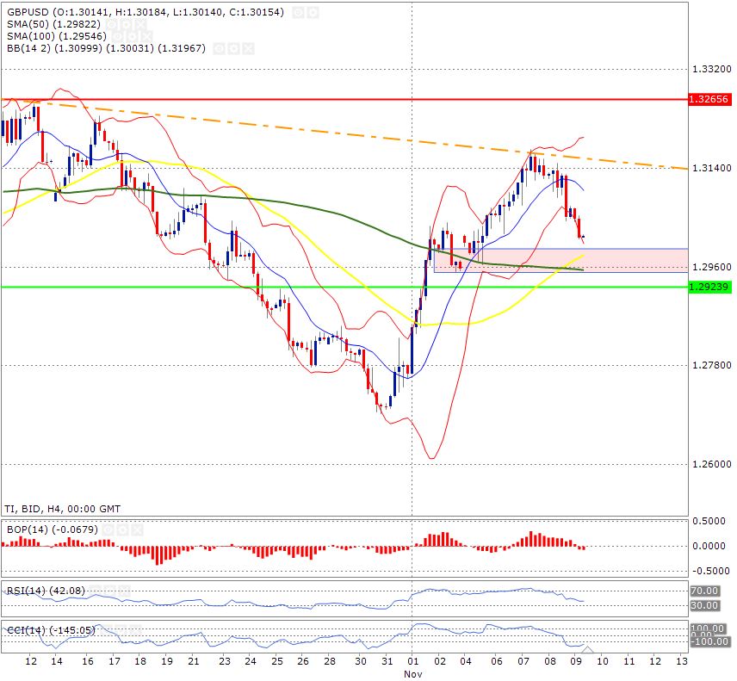
Task: Click the 'TI, BID, H4, 00:00 GMT' text
Action: pos(63,509)
